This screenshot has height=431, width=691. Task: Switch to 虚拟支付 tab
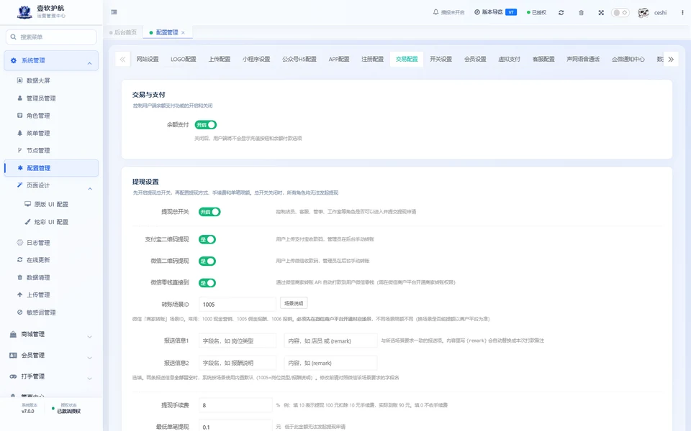[509, 59]
